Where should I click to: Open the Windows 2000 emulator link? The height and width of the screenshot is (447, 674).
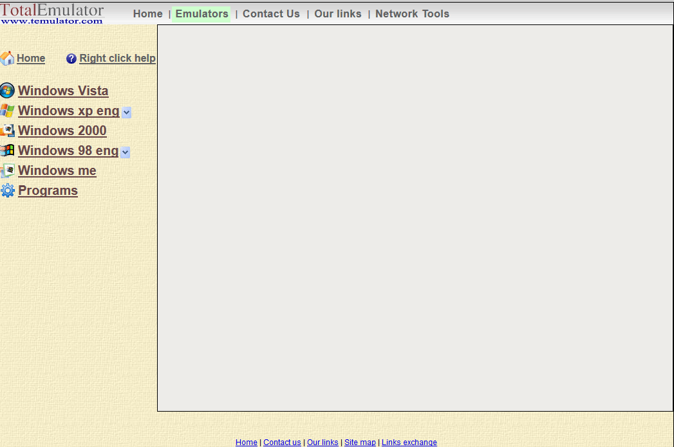tap(62, 131)
